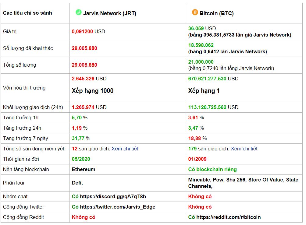Select the 'Nhóm chat' row label

[15, 197]
